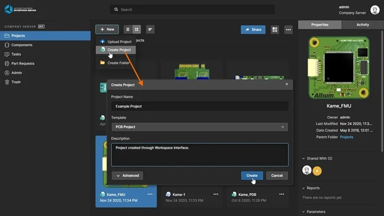This screenshot has height=216, width=384.
Task: Switch to list view icon
Action: point(128,30)
